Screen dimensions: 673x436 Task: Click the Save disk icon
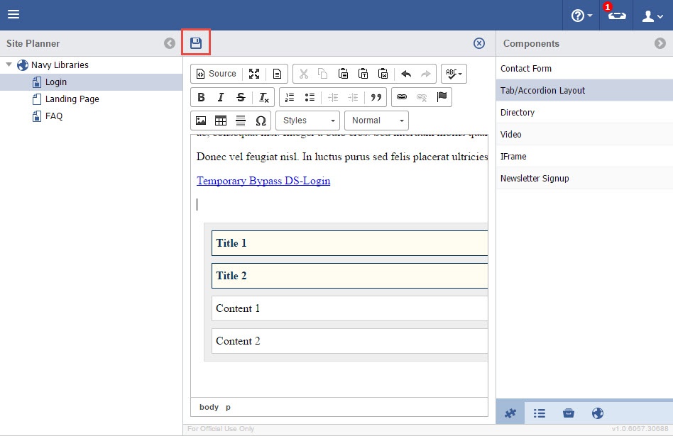(196, 43)
